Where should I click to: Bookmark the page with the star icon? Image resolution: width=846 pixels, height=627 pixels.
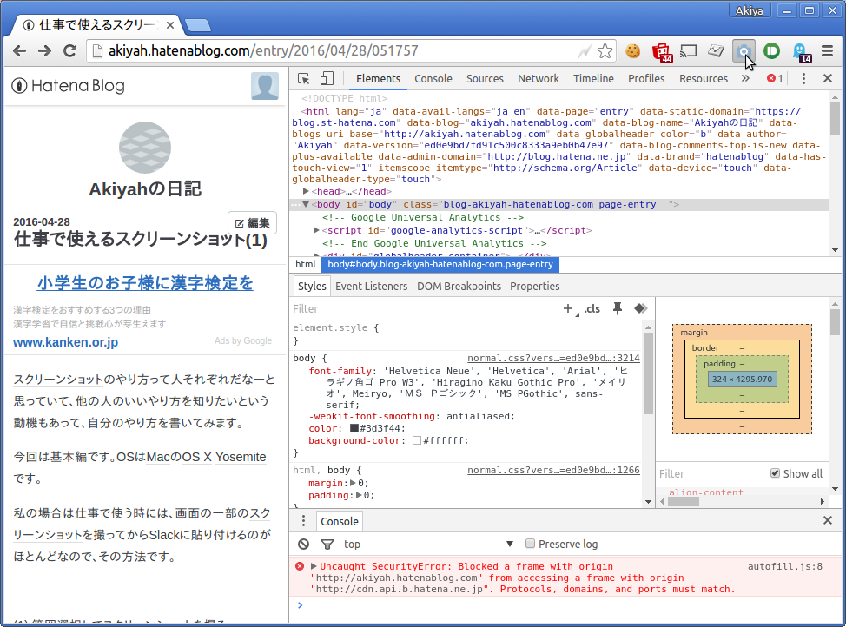tap(605, 50)
